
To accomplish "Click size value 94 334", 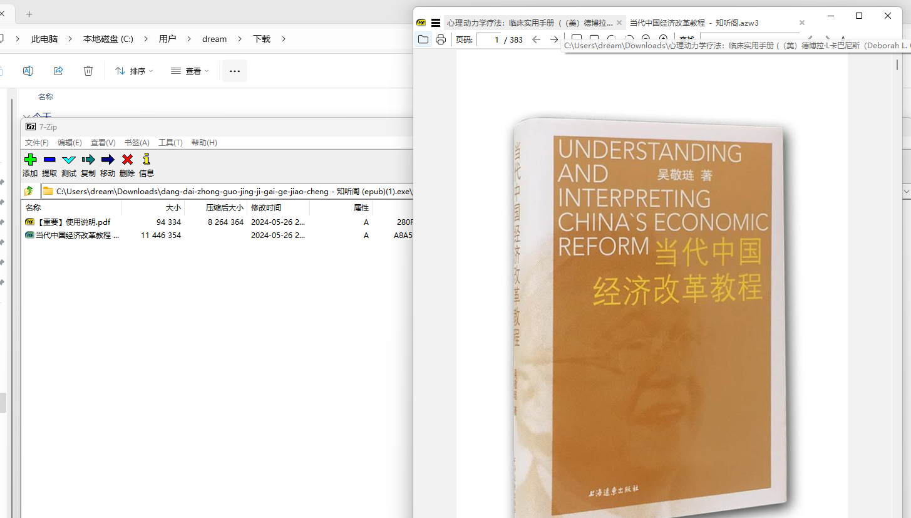I will click(168, 222).
